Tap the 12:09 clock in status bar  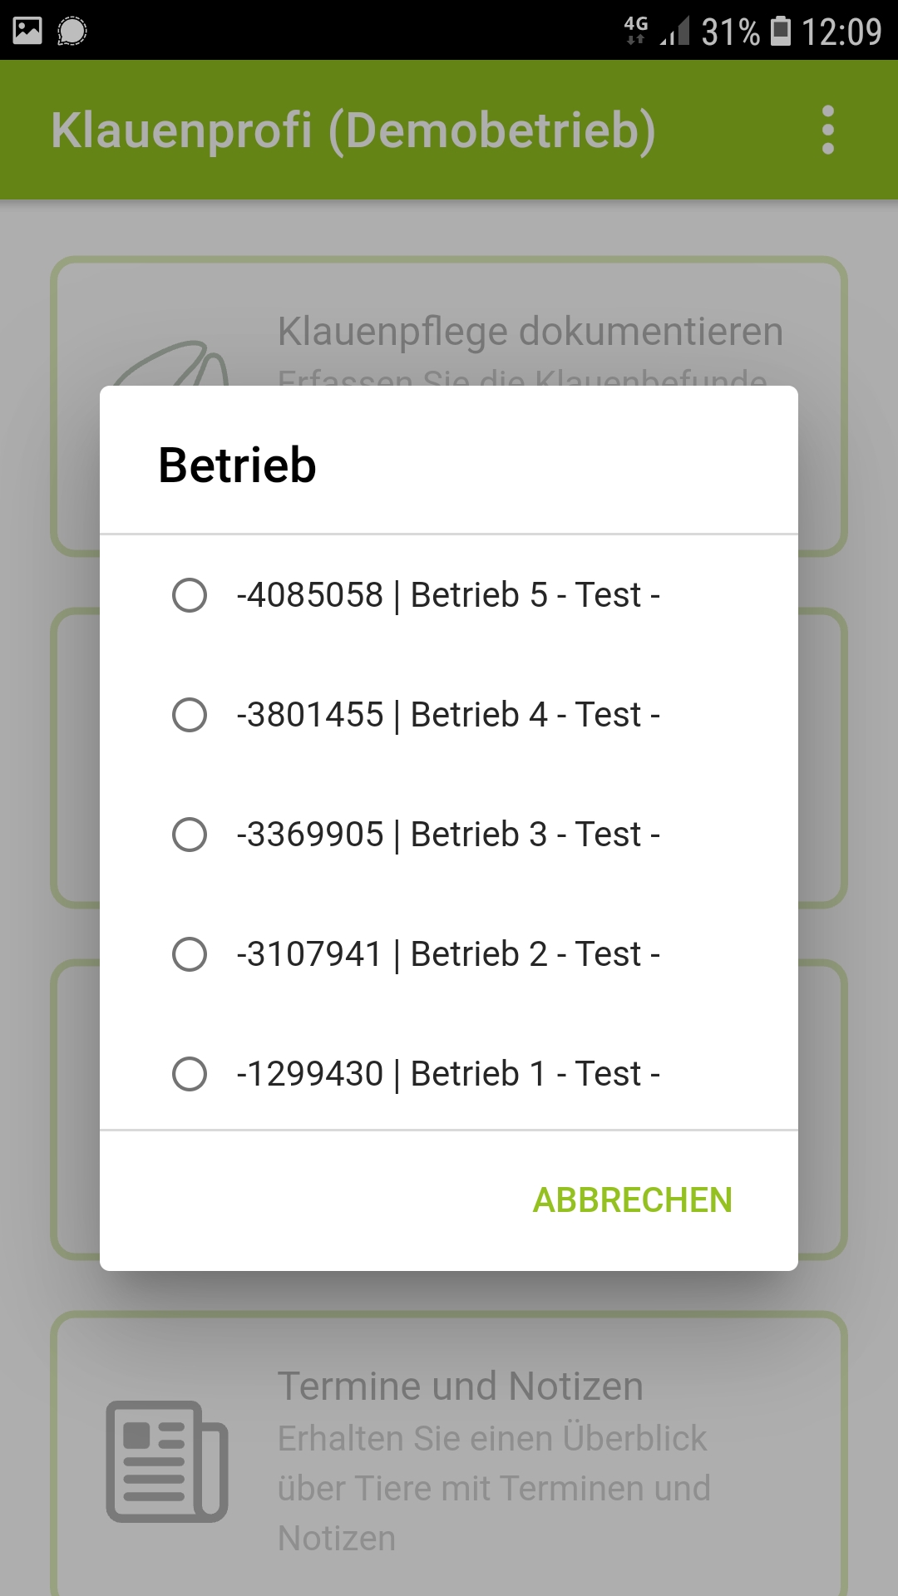(x=841, y=32)
